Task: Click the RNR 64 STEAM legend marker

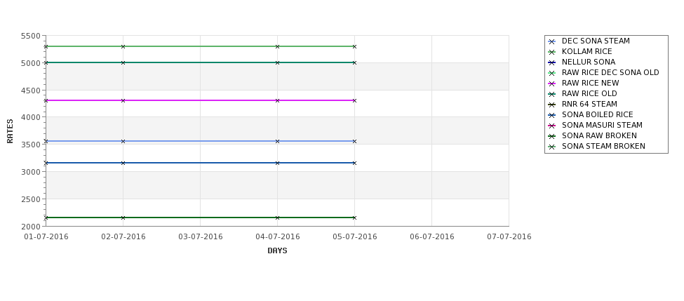Action: pyautogui.click(x=552, y=105)
